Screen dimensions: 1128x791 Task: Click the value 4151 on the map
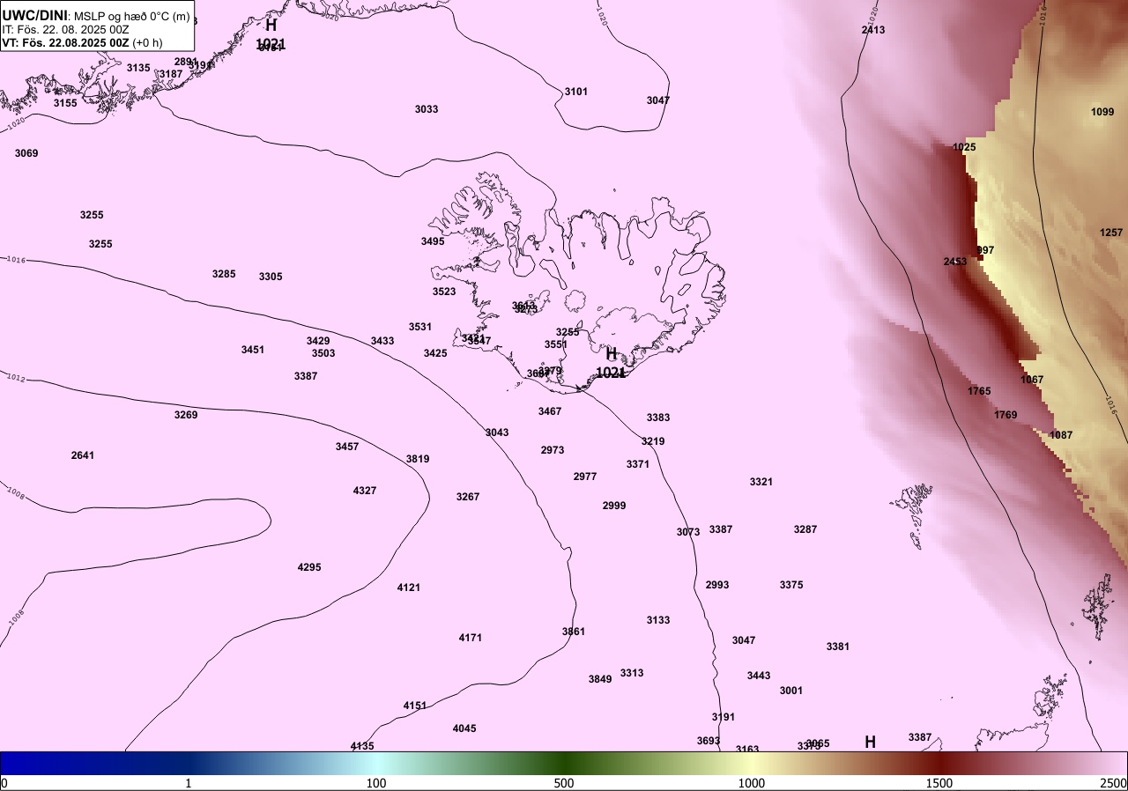[415, 706]
